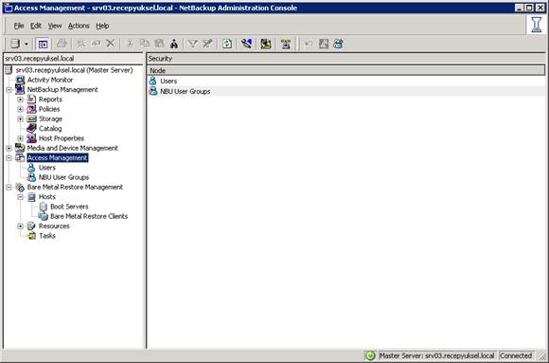
Task: Click NBU User Groups row in Security pane
Action: [345, 92]
